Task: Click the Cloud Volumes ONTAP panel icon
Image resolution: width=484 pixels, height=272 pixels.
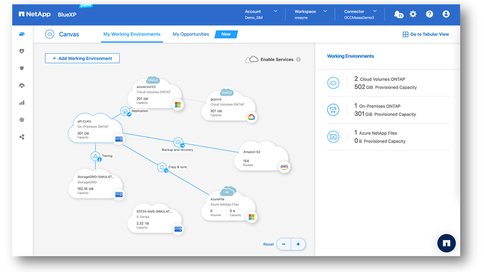Action: (333, 83)
